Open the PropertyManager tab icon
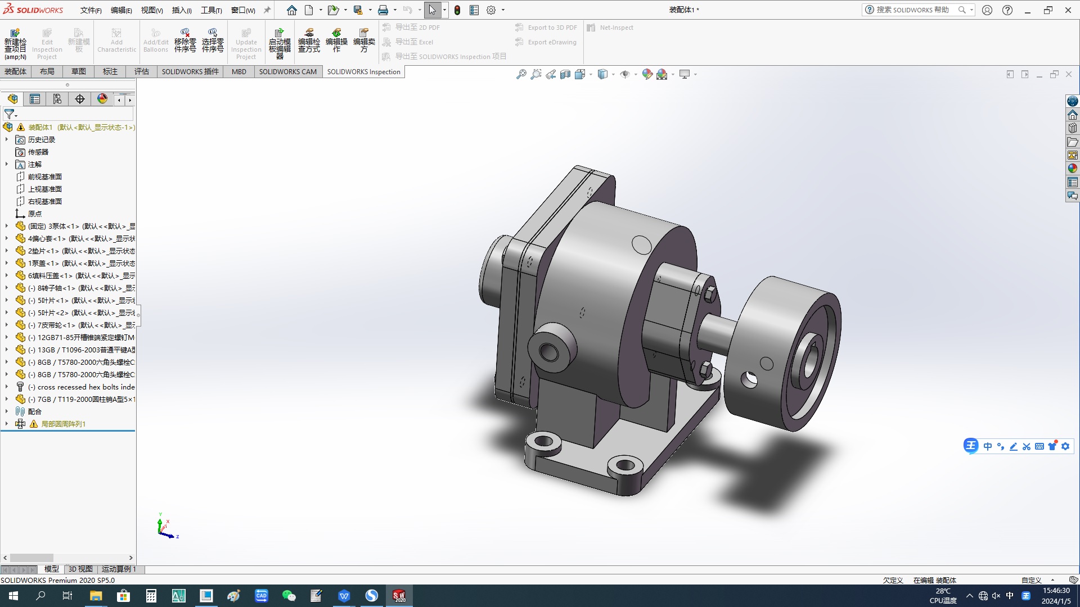 pyautogui.click(x=35, y=99)
